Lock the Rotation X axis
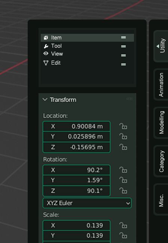Image resolution: width=168 pixels, height=243 pixels. click(x=123, y=170)
